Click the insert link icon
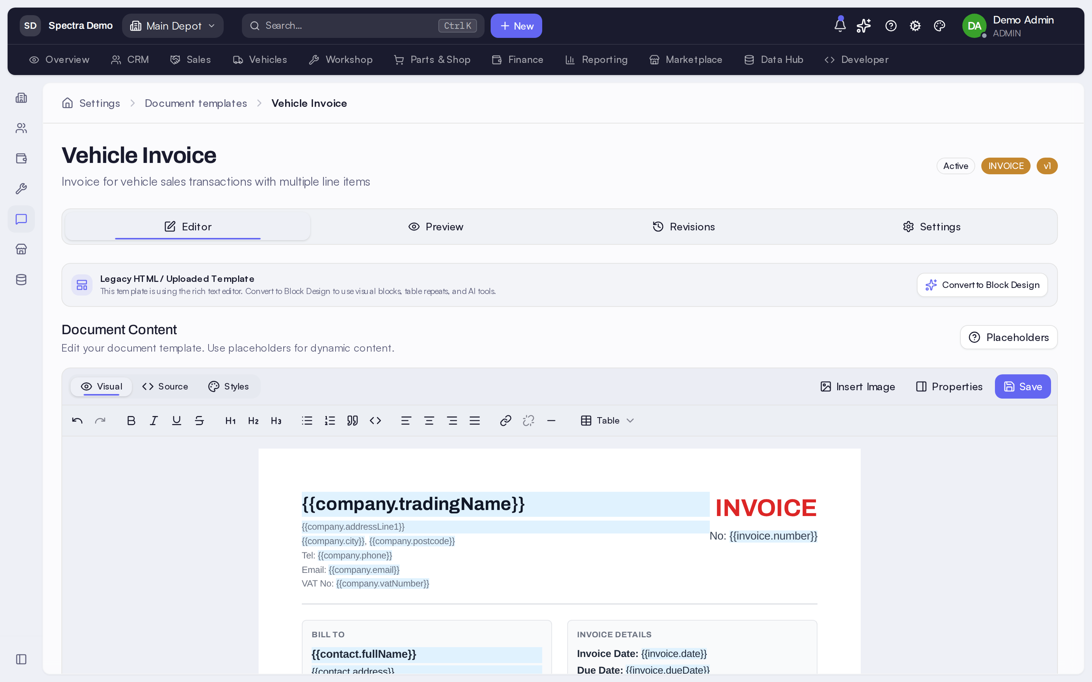Image resolution: width=1092 pixels, height=682 pixels. point(505,421)
